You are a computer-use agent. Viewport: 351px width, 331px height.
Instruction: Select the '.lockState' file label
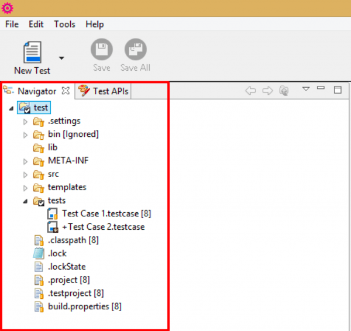(67, 267)
